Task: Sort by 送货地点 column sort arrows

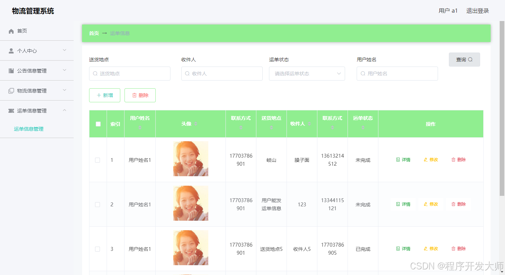Action: click(271, 128)
